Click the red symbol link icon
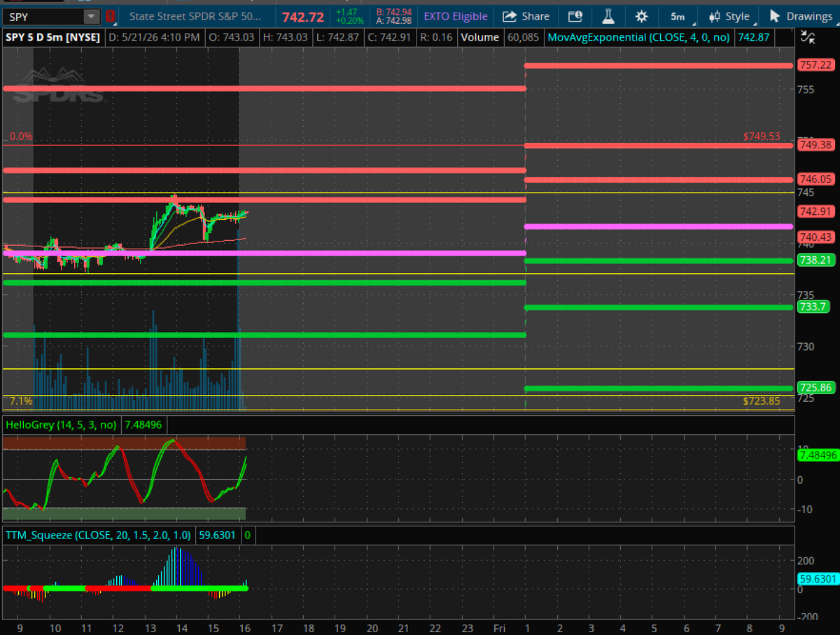840x635 pixels. coord(110,17)
